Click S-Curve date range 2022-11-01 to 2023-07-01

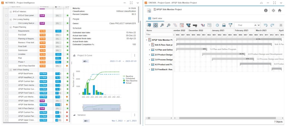123,61
